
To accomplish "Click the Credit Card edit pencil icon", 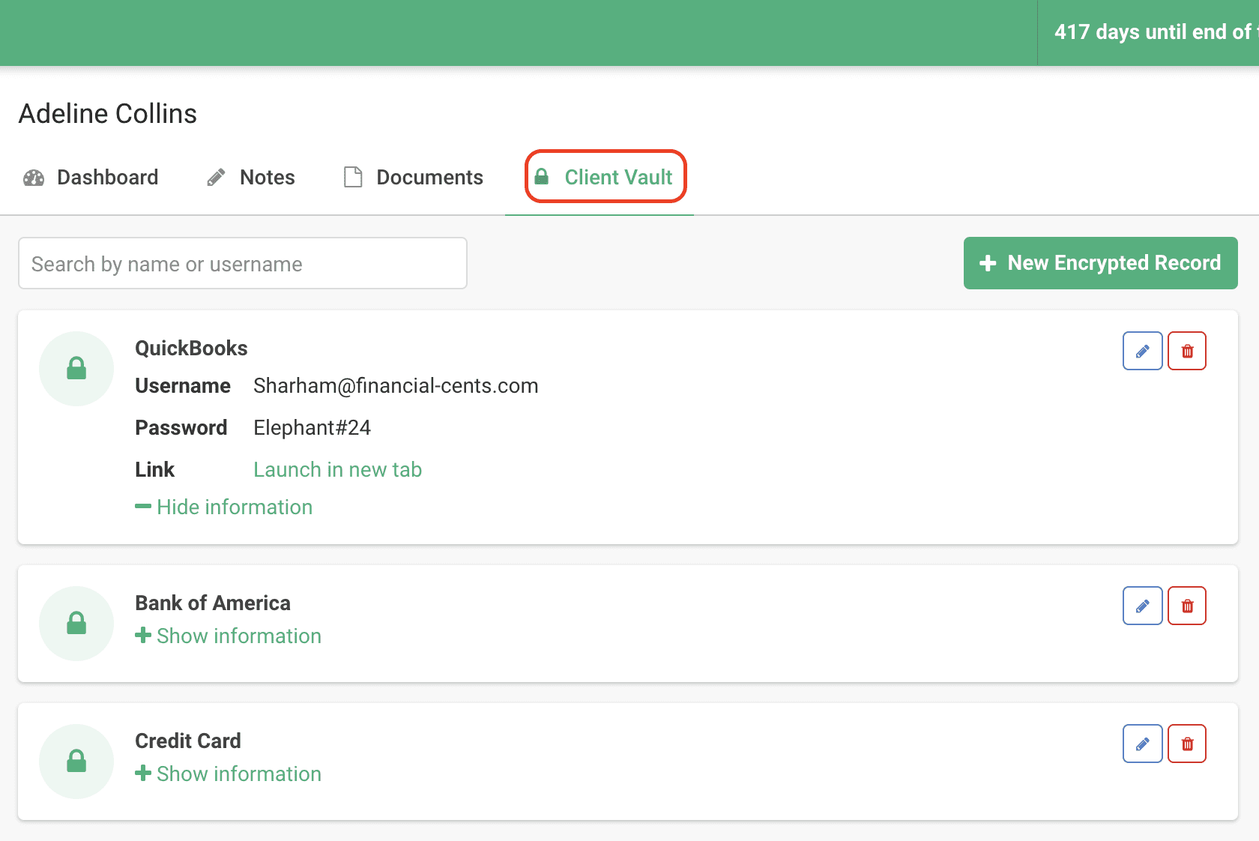I will click(1142, 744).
